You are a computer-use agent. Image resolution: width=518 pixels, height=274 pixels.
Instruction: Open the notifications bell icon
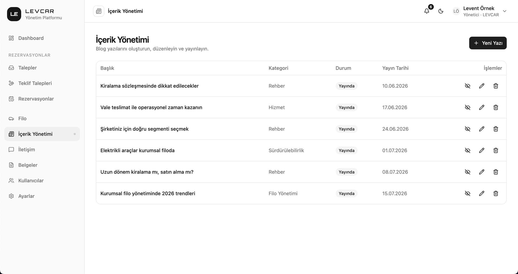click(427, 11)
